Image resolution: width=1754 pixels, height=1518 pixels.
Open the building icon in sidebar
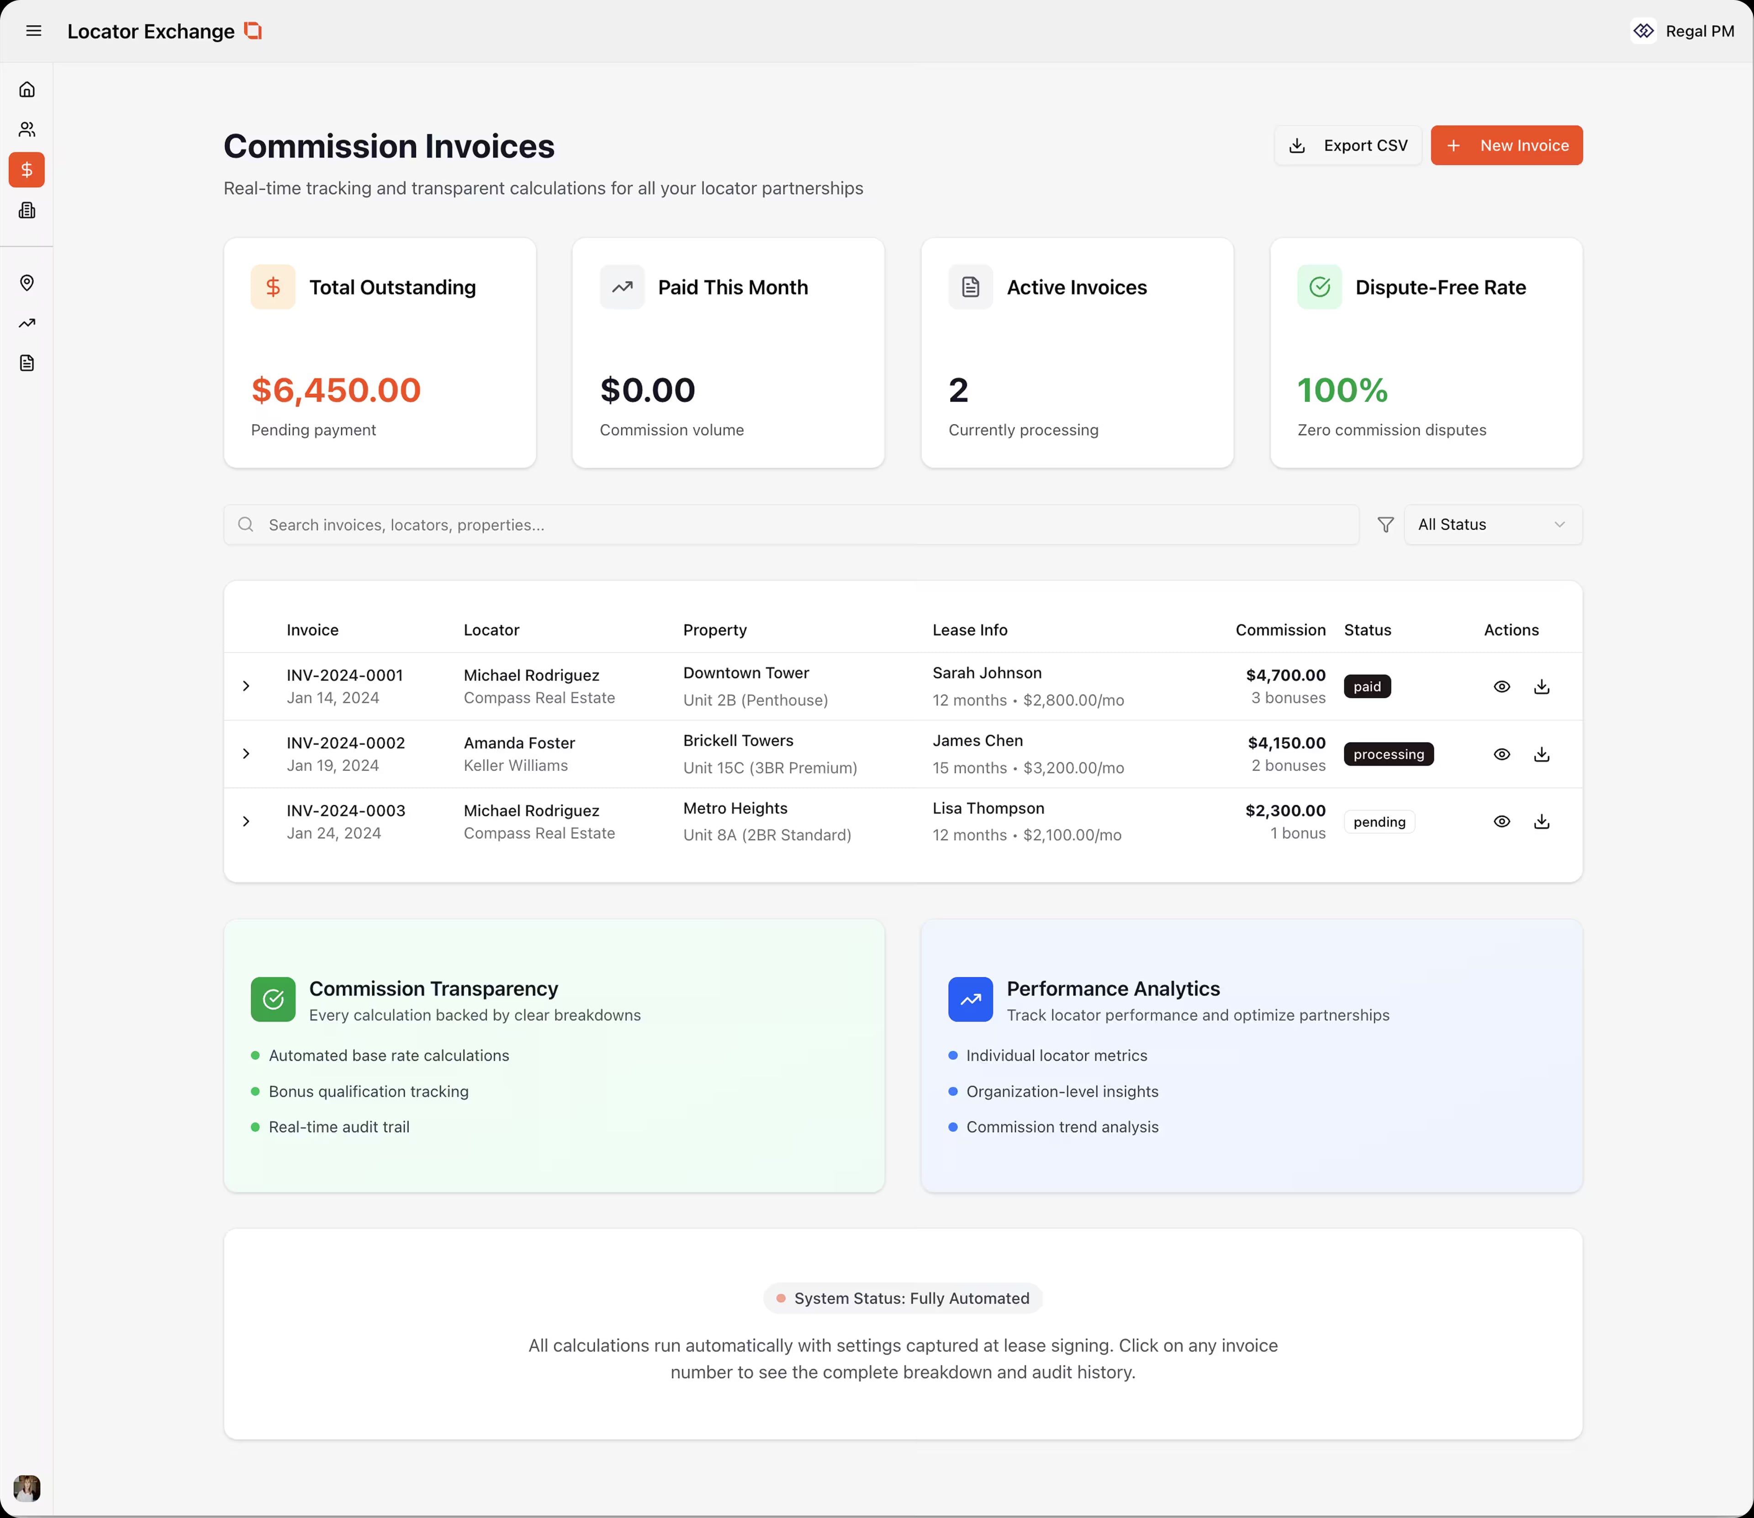click(27, 210)
